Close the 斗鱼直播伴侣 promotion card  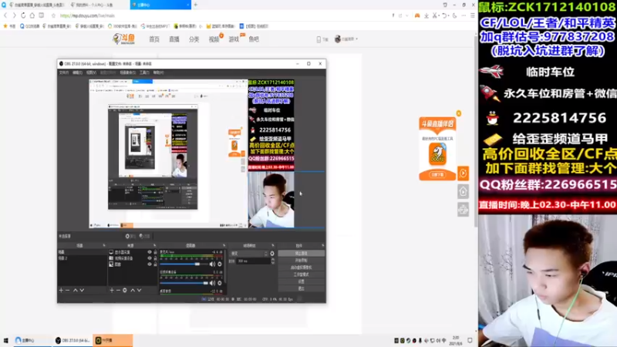click(x=458, y=113)
